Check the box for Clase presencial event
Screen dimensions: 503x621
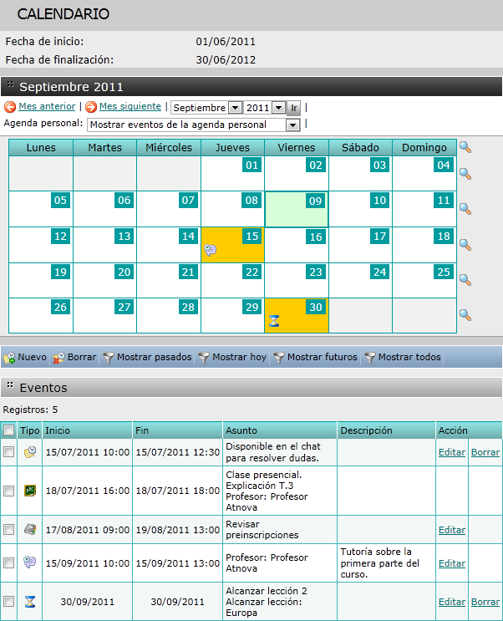tap(8, 491)
